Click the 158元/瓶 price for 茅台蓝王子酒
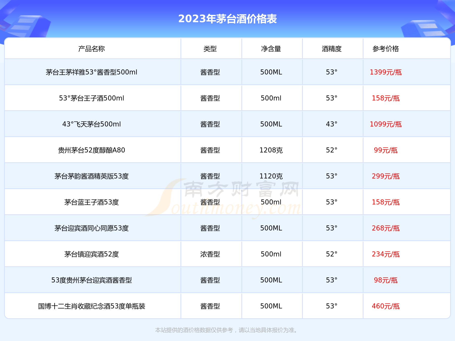This screenshot has width=455, height=341. tap(385, 202)
